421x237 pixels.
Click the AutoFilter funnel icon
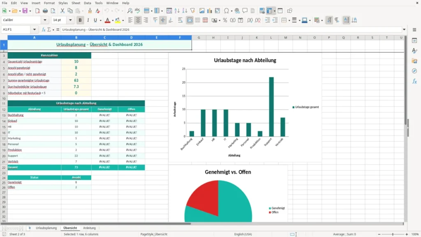pos(192,11)
